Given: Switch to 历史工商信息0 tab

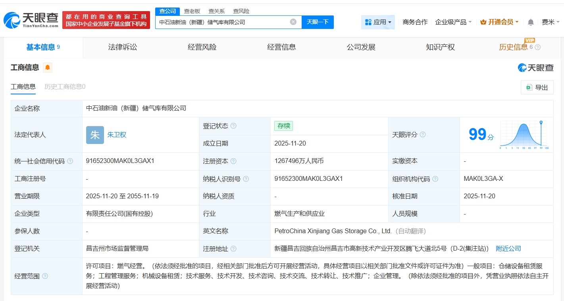Looking at the screenshot, I should tap(64, 86).
